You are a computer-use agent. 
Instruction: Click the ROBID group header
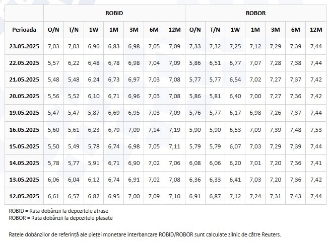tap(114, 13)
